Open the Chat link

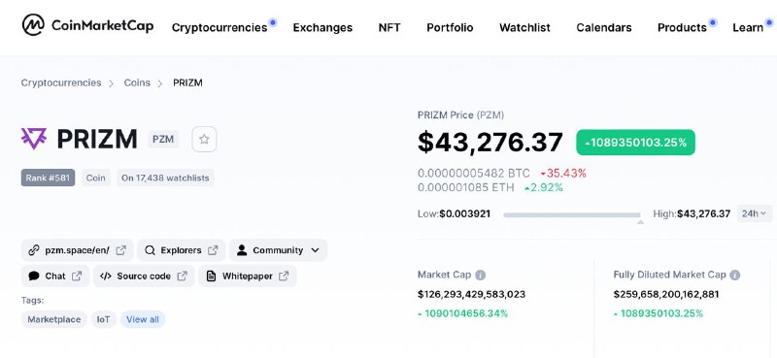point(55,276)
